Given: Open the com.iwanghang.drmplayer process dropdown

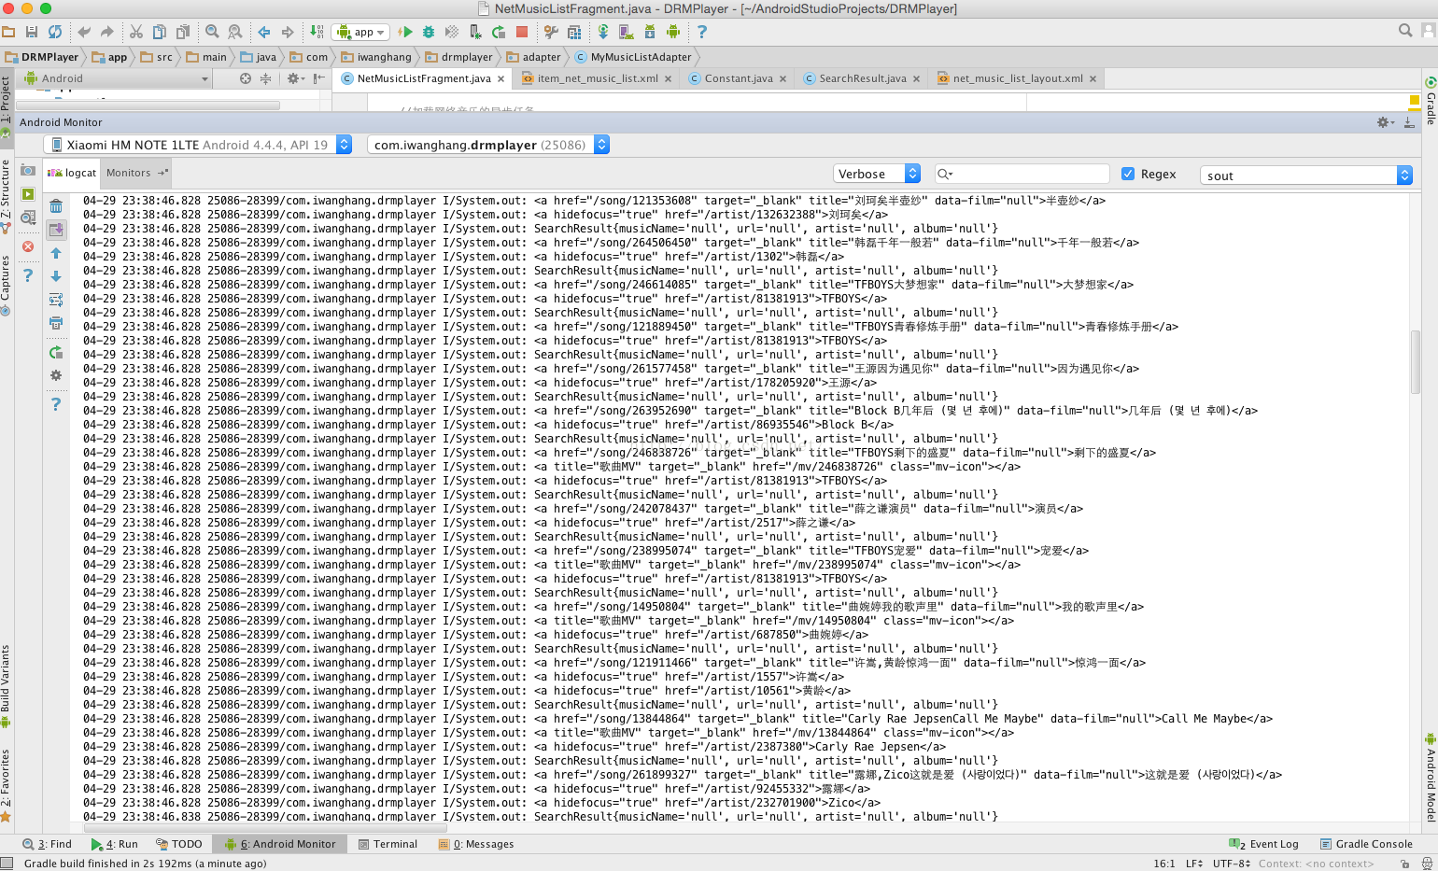Looking at the screenshot, I should point(488,145).
